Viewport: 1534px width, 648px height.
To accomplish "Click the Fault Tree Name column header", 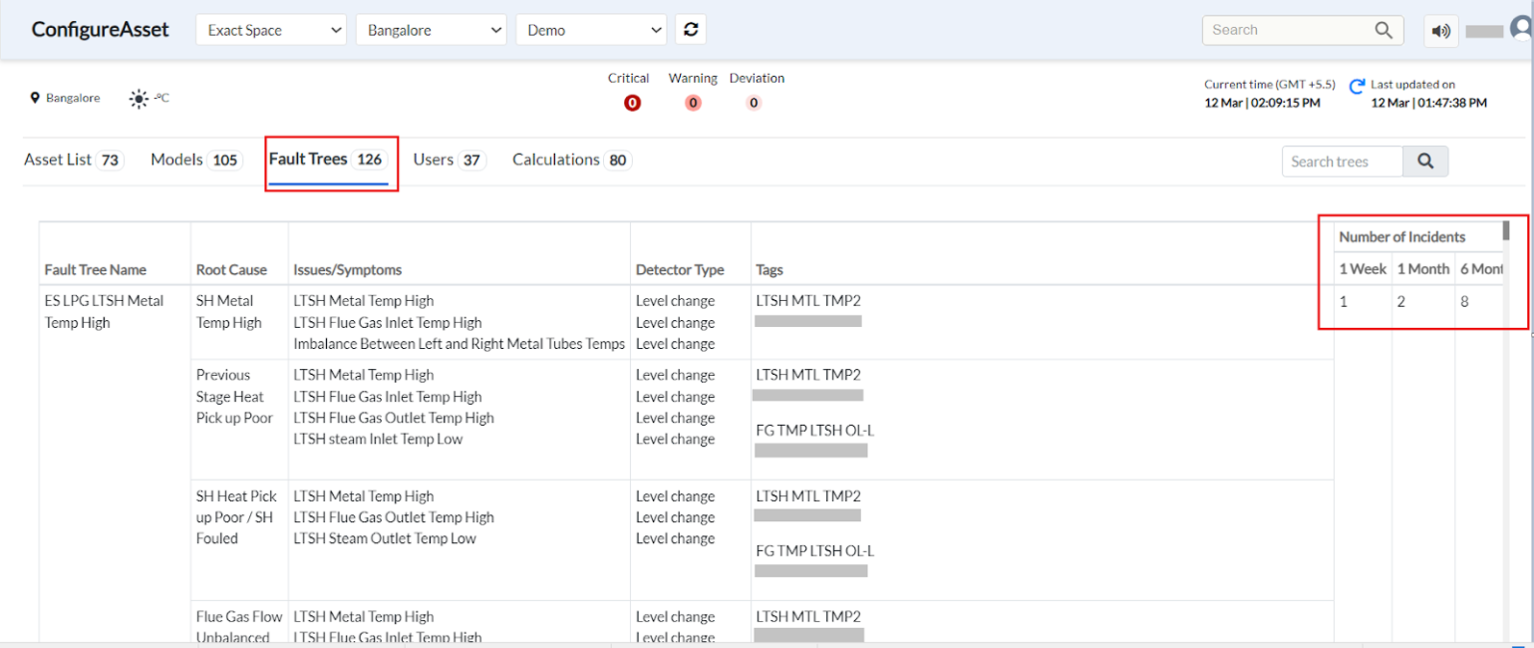I will [95, 270].
